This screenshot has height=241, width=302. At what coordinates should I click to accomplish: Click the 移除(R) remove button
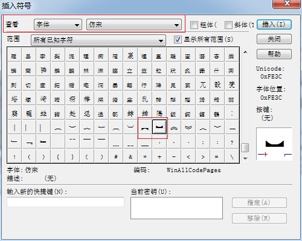pos(259,218)
